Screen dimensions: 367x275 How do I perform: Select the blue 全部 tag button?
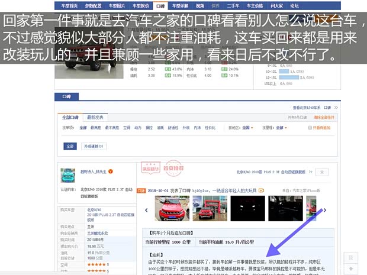click(70, 147)
